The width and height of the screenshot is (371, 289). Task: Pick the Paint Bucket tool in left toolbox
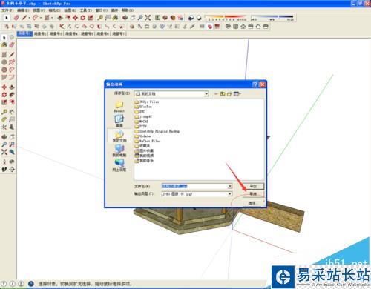[4, 45]
